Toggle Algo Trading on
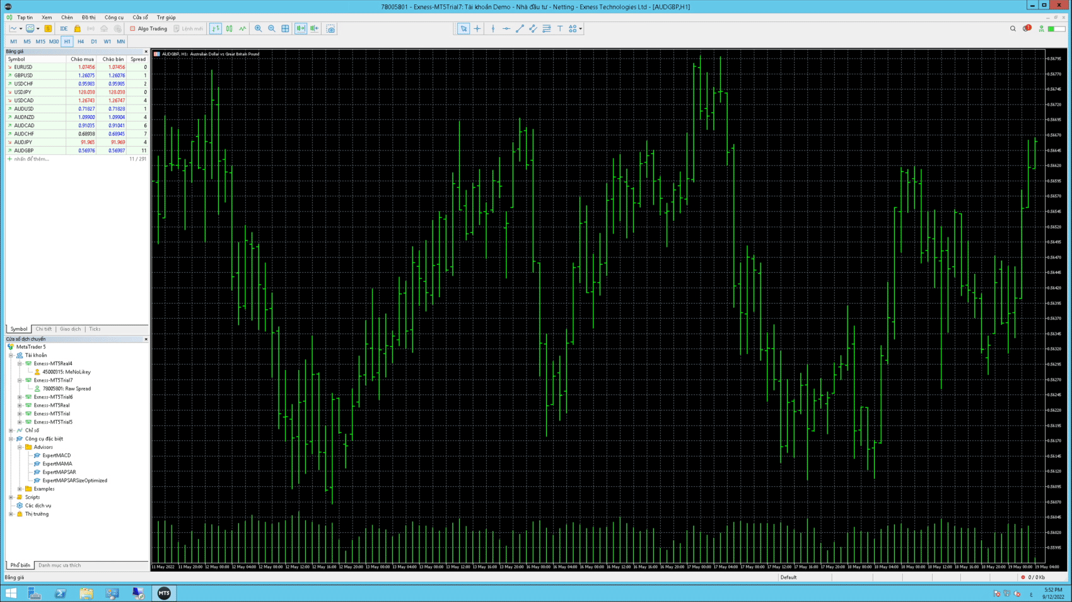Image resolution: width=1072 pixels, height=602 pixels. [x=150, y=28]
